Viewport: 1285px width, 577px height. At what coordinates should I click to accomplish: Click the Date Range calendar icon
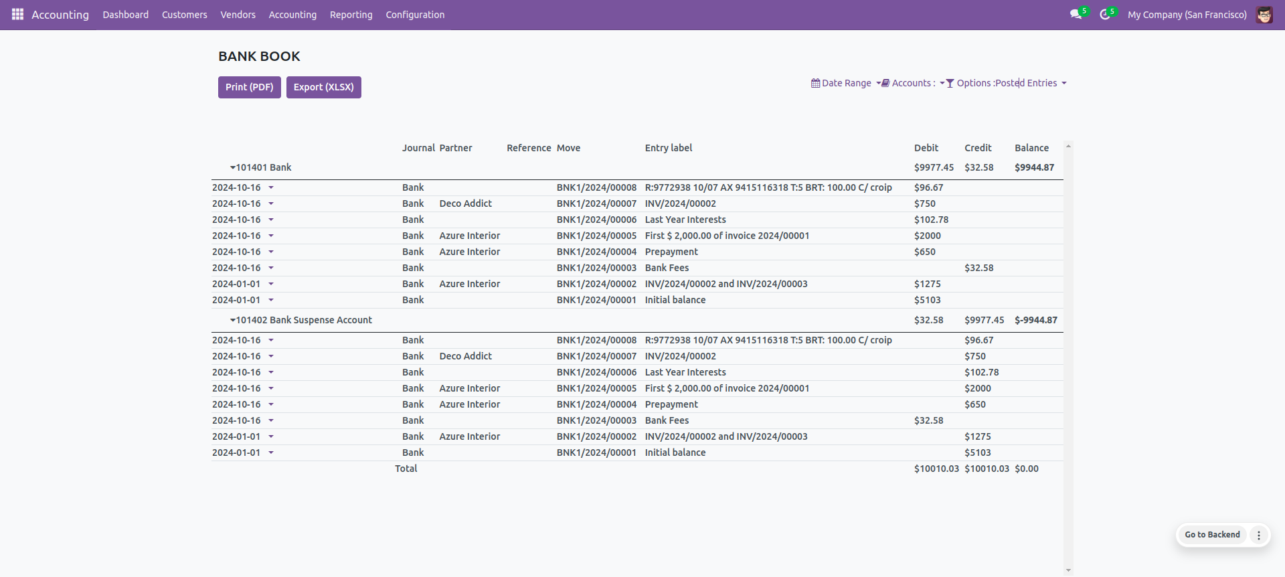coord(815,83)
